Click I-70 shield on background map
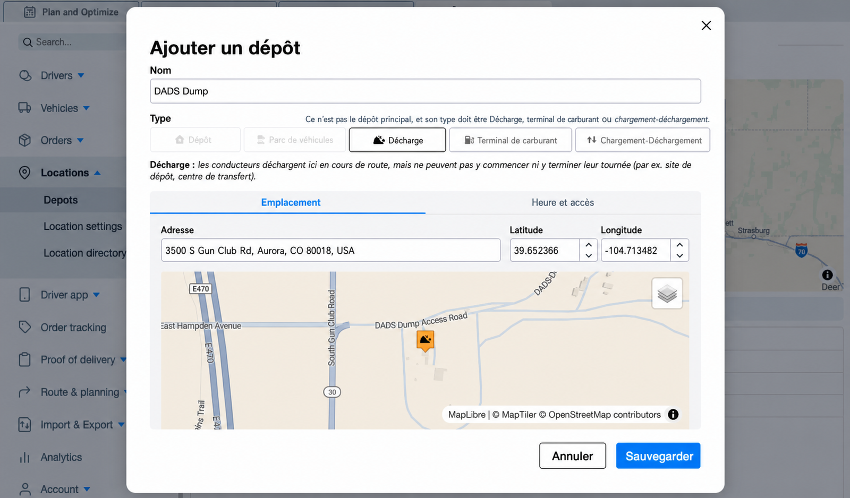The image size is (850, 498). click(802, 251)
